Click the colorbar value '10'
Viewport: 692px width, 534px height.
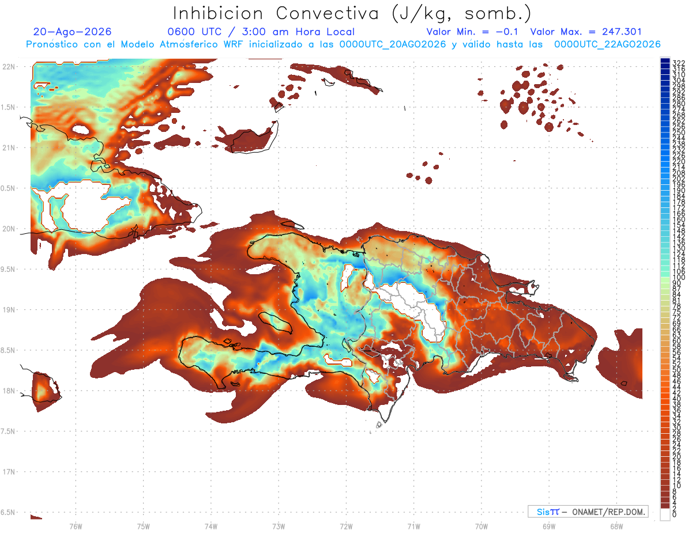pyautogui.click(x=676, y=486)
